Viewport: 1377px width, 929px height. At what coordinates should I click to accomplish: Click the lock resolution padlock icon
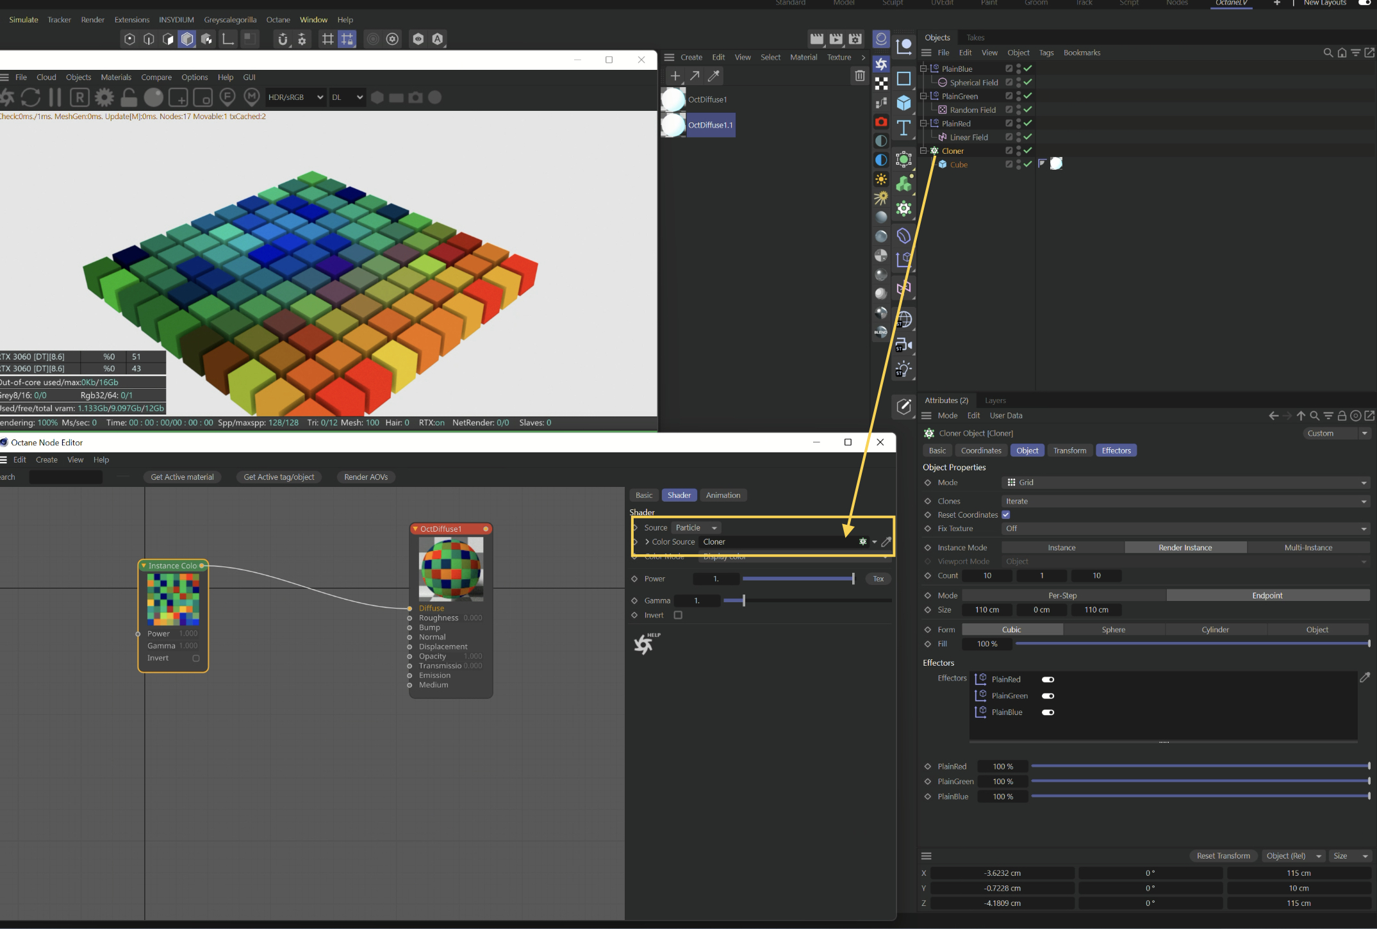click(x=129, y=97)
